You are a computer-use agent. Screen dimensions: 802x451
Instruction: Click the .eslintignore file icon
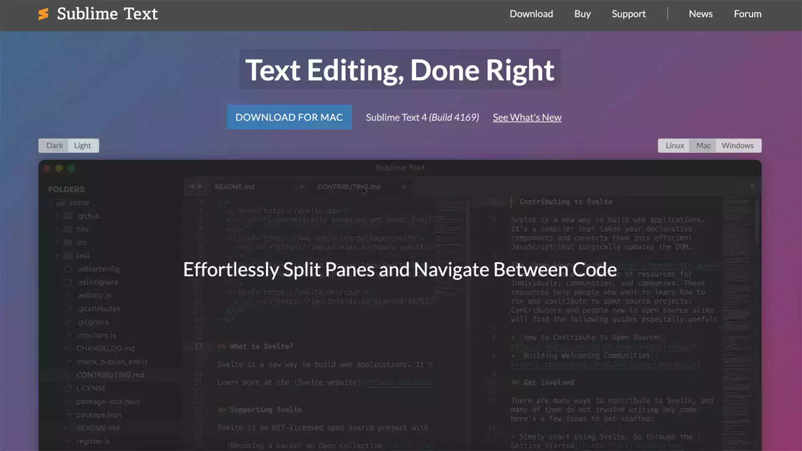[68, 282]
